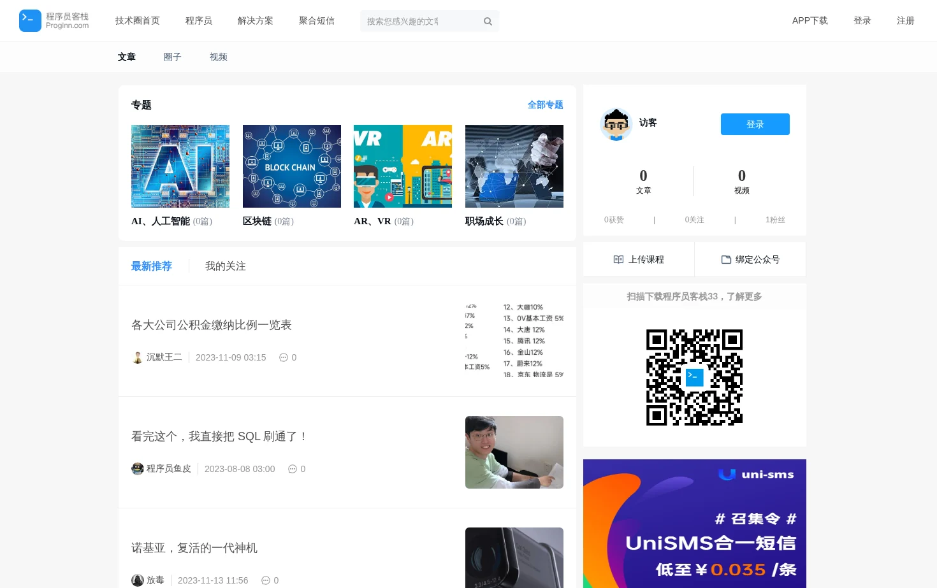Click date 2023-08-08 03:00
Viewport: 937px width, 588px height.
[x=240, y=469]
